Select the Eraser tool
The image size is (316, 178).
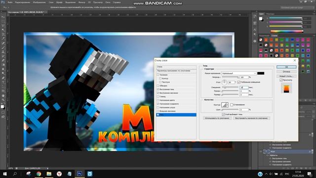point(3,60)
